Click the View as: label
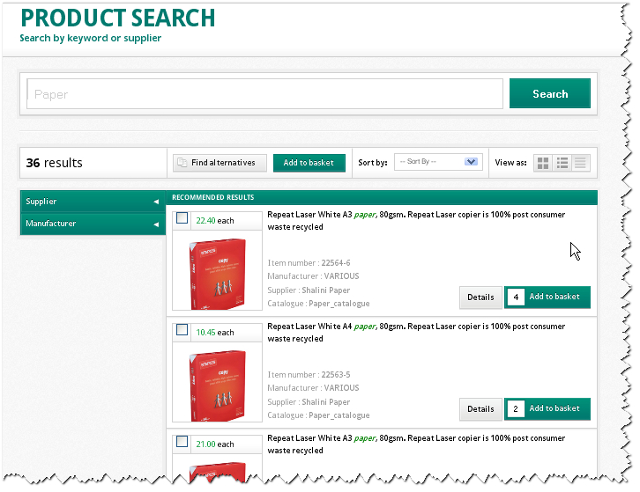 click(510, 162)
